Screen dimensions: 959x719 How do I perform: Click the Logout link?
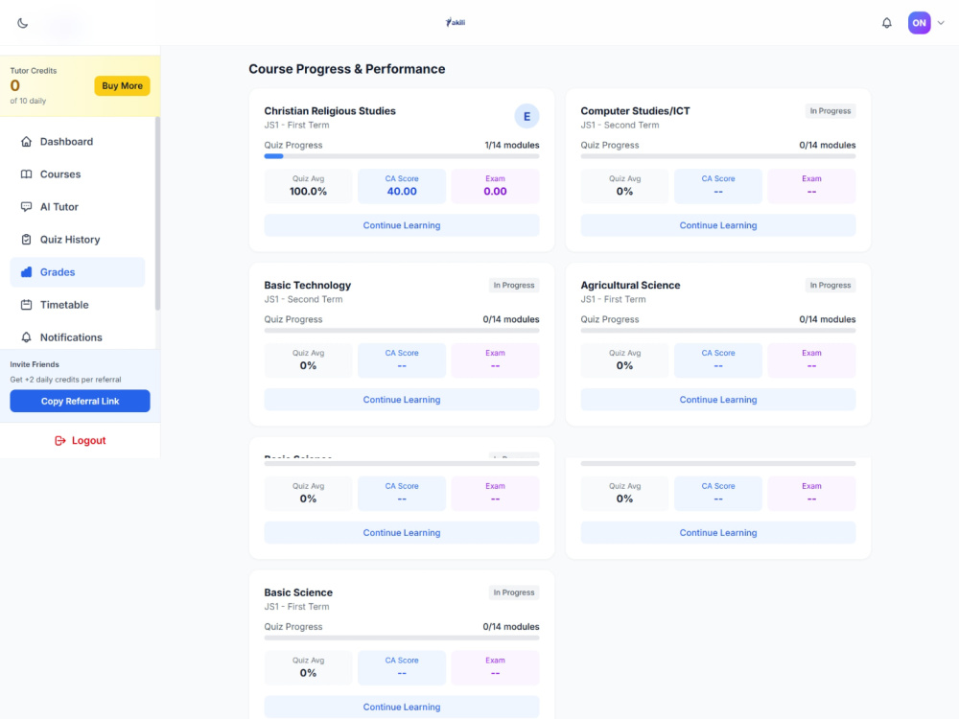point(81,441)
